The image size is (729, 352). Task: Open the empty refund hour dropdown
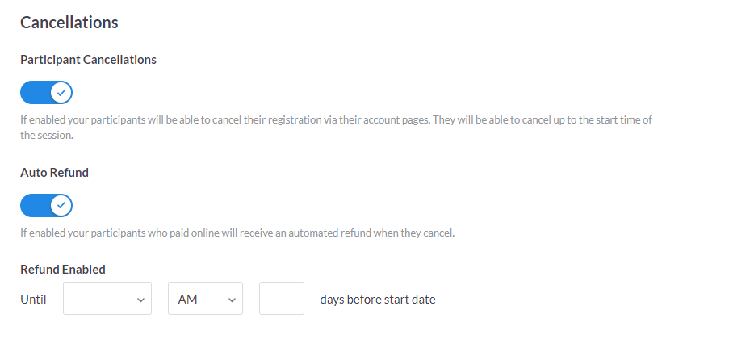coord(107,299)
